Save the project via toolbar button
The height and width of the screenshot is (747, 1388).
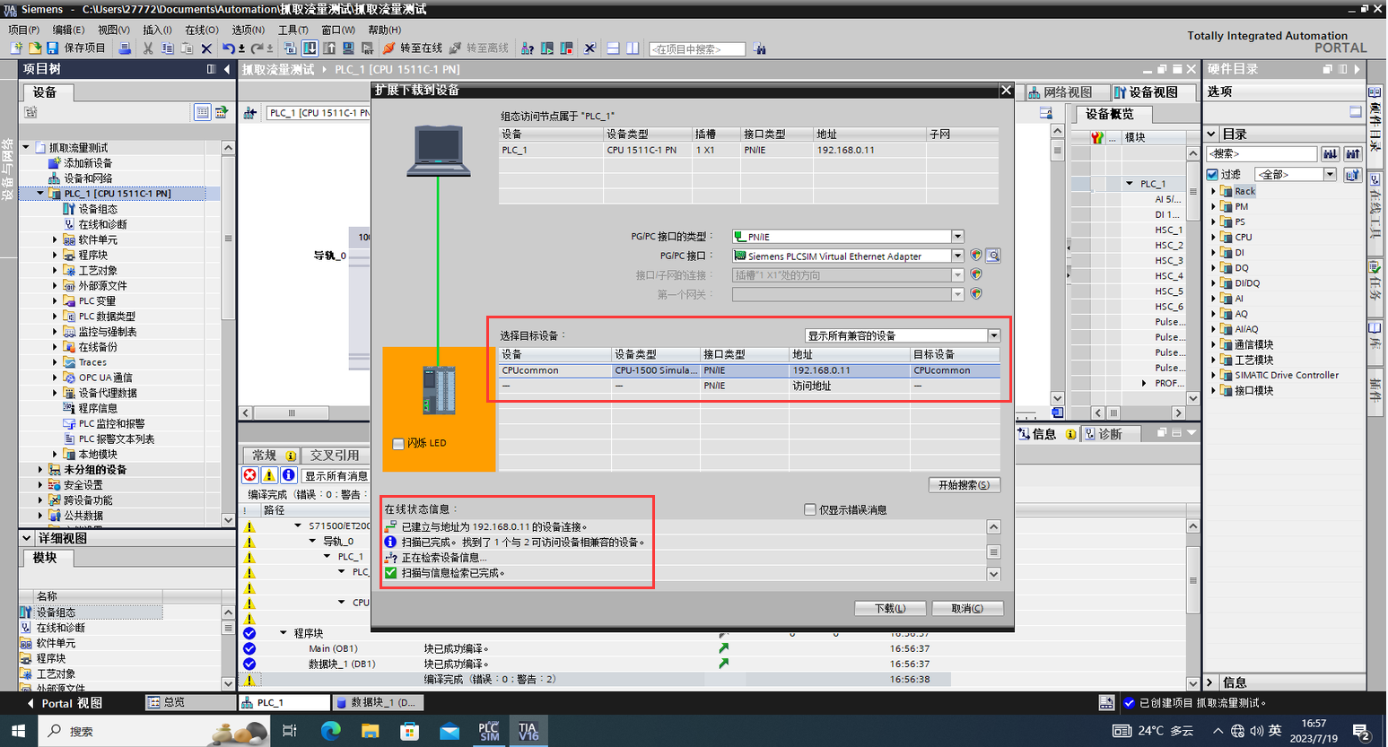76,48
